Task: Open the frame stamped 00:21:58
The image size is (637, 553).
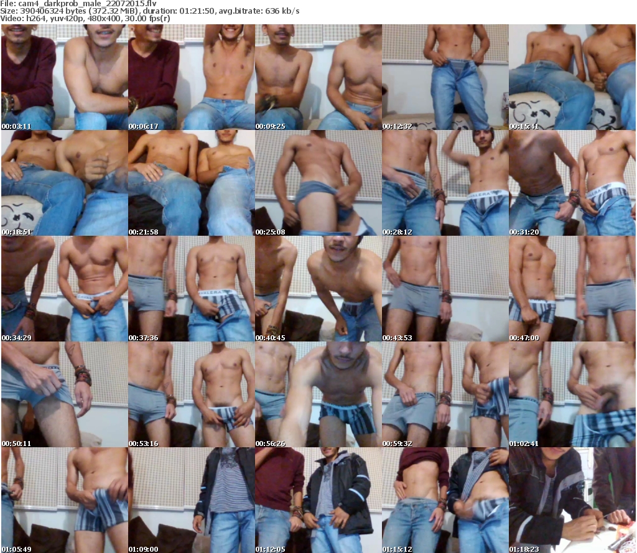Action: click(x=192, y=183)
